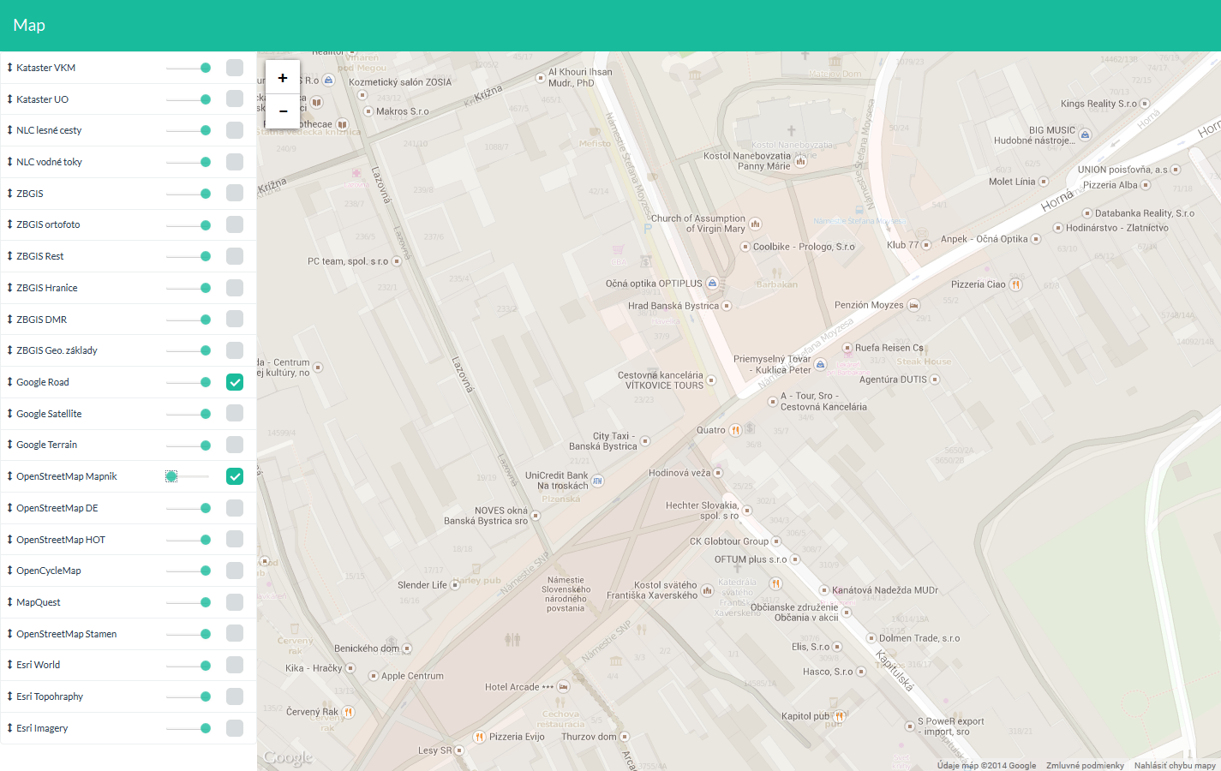The image size is (1221, 771).
Task: Click the Kostol svätého Františka Xaverského marker
Action: [707, 590]
